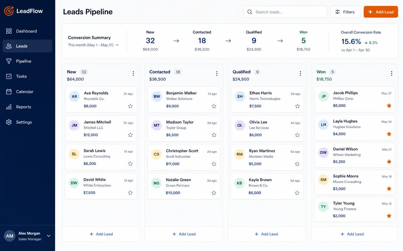Star the Kayla Brown lead

point(297,193)
